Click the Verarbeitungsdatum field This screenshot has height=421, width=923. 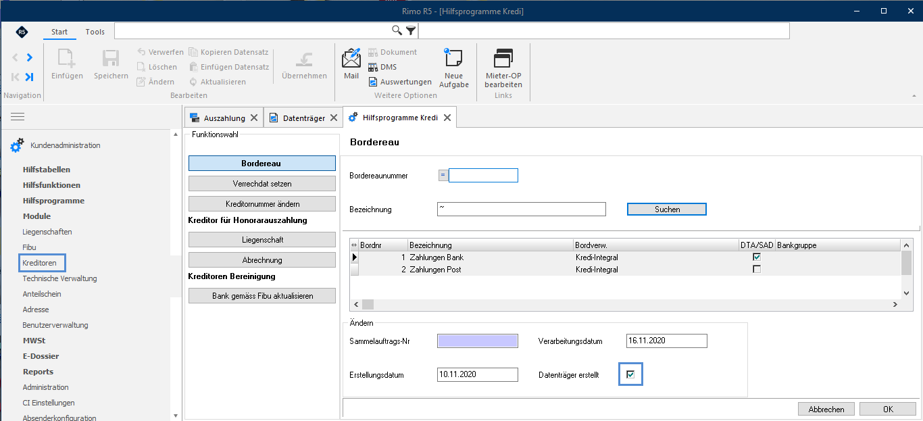click(667, 341)
